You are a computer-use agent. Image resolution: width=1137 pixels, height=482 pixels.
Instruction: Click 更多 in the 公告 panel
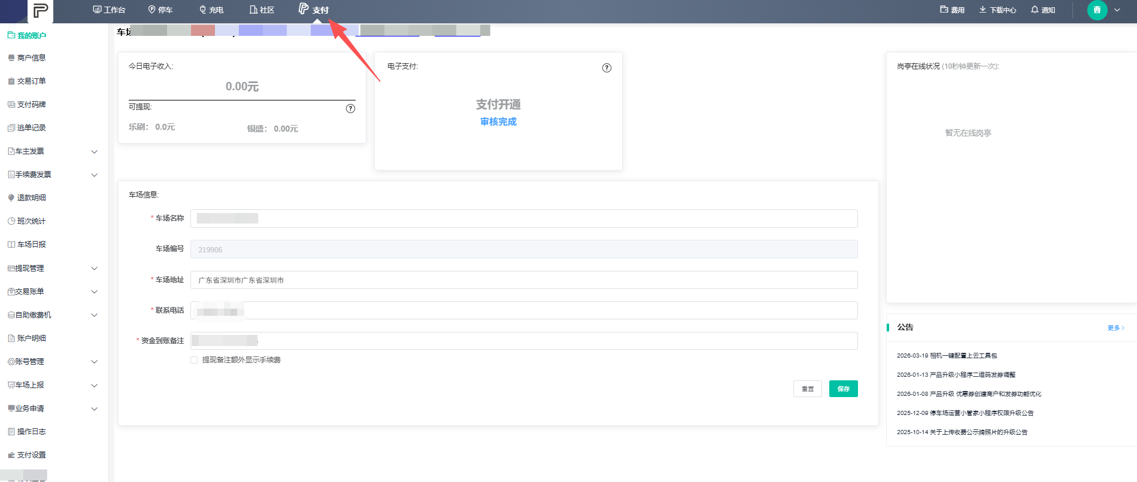[x=1116, y=328]
